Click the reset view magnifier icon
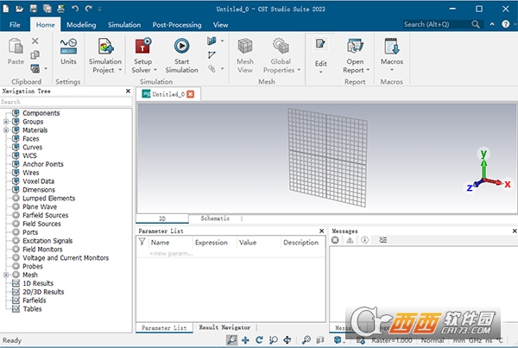 coord(306,339)
